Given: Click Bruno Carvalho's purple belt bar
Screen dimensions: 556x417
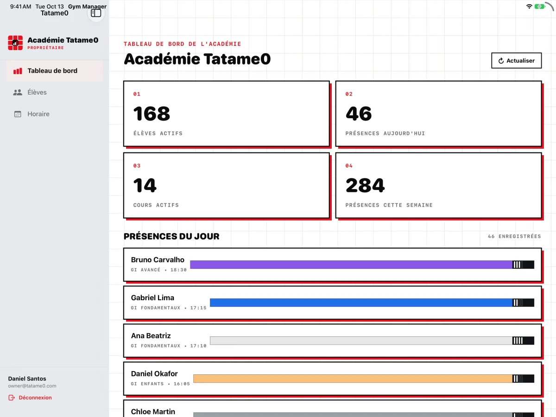Looking at the screenshot, I should pos(362,265).
